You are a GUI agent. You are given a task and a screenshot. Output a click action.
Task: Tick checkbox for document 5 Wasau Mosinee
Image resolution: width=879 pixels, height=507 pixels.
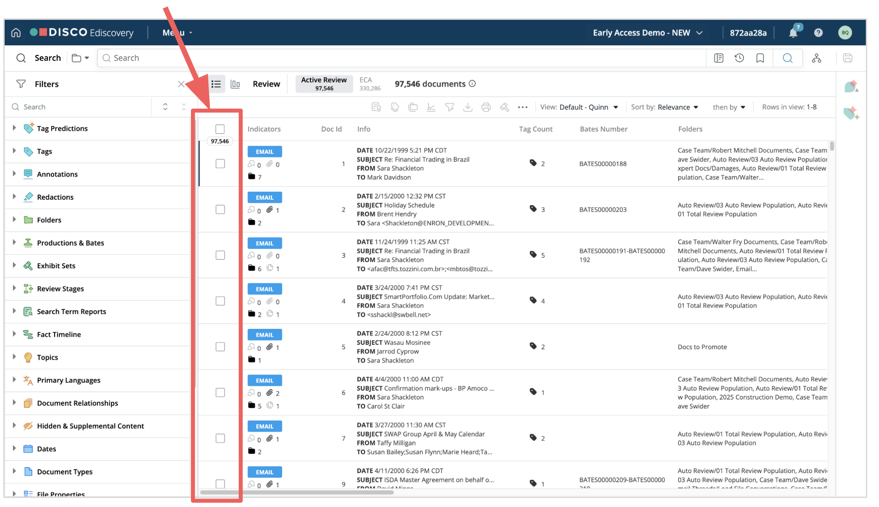point(220,347)
